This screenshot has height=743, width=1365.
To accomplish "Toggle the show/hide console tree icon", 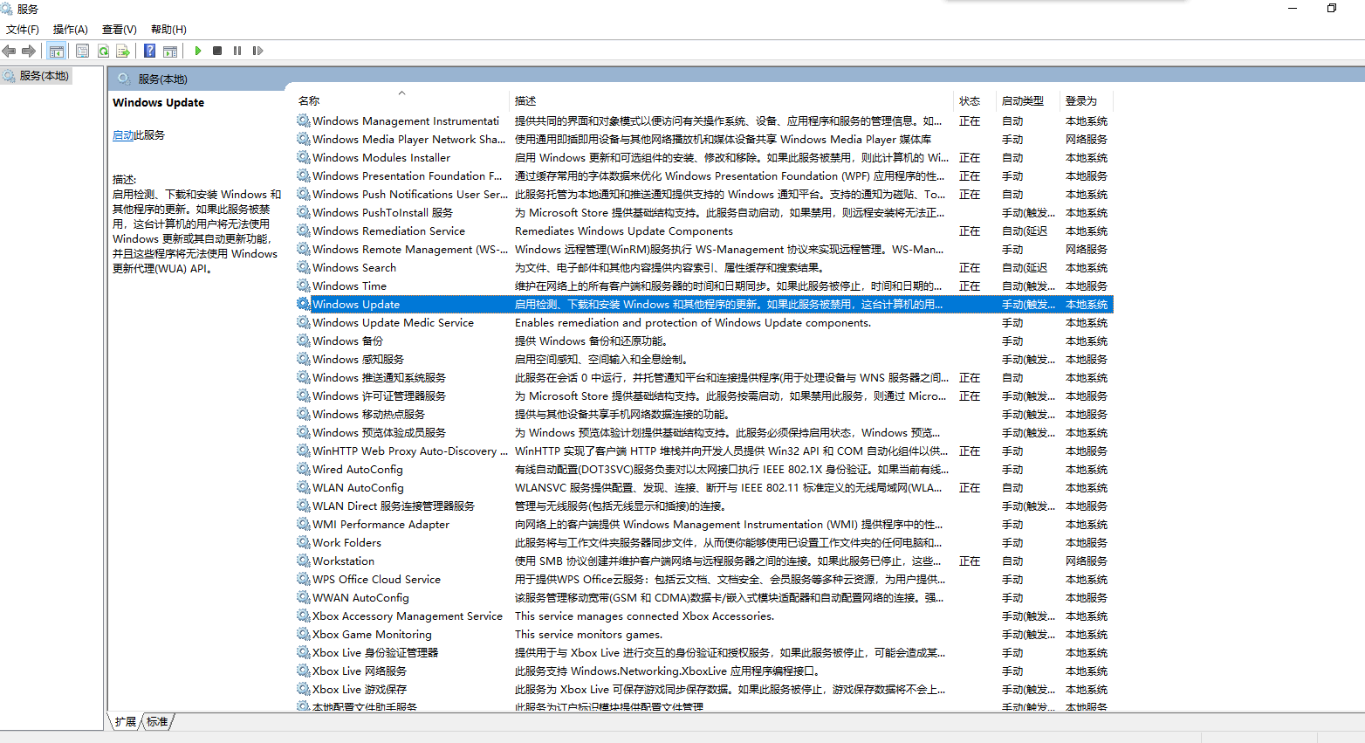I will click(x=57, y=51).
